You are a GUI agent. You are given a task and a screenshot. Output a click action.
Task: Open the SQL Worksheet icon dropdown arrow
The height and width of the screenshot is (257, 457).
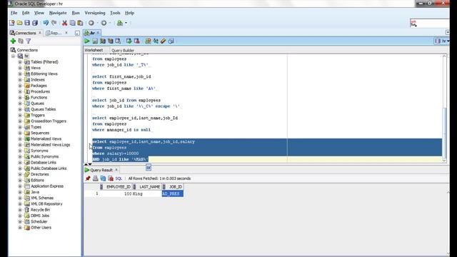tap(126, 23)
